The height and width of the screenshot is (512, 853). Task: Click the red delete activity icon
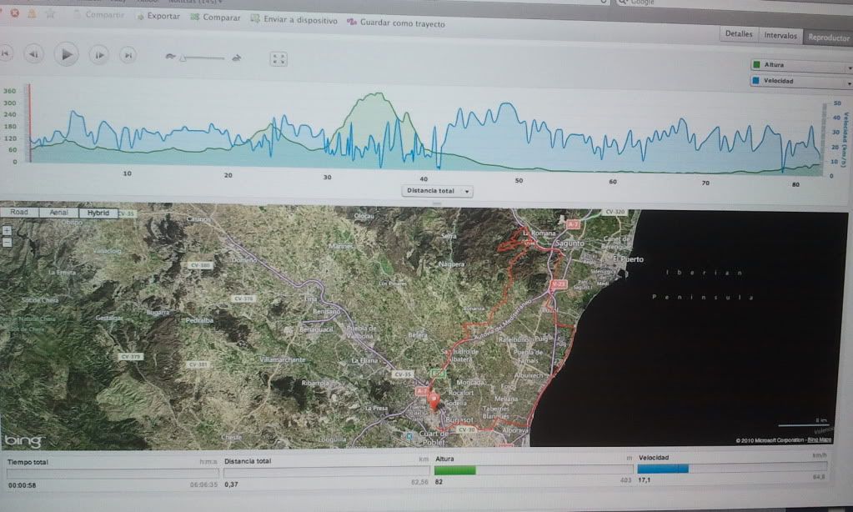pyautogui.click(x=15, y=13)
